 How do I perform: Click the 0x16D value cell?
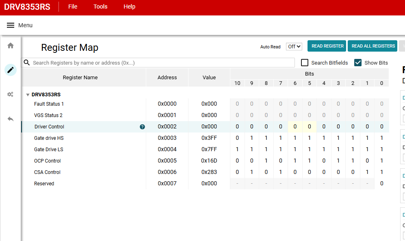tap(209, 161)
